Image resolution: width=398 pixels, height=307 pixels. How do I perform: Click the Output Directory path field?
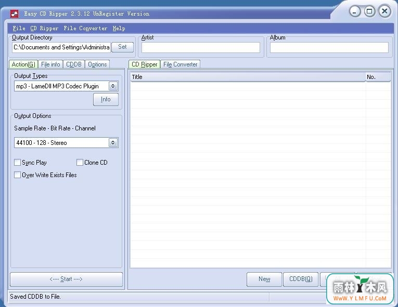[61, 47]
